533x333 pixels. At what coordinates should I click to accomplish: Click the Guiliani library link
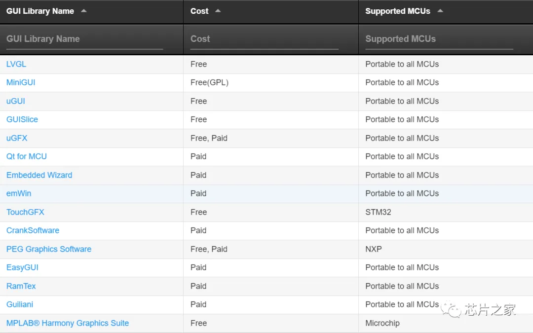(x=20, y=304)
